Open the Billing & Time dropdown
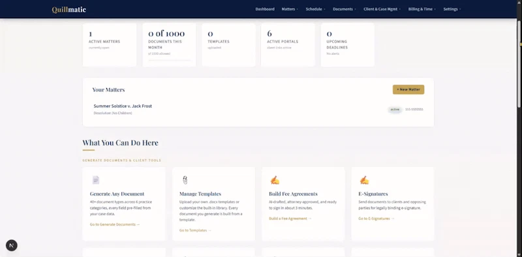The width and height of the screenshot is (522, 257). 422,9
